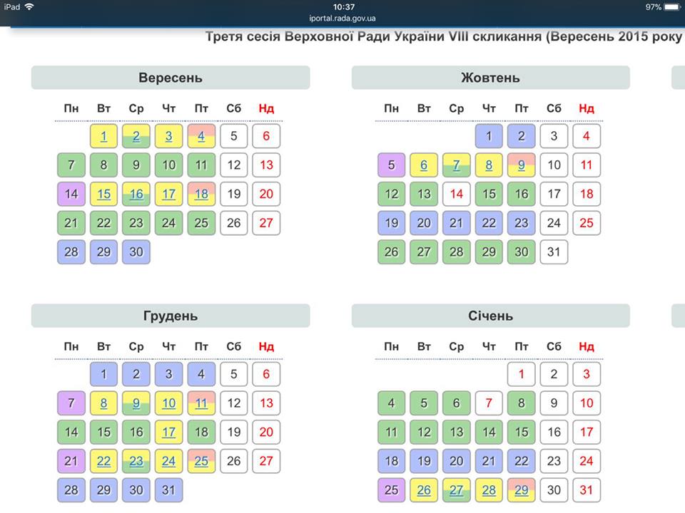Click day 26 in Січень calendar
The image size is (685, 513).
(x=424, y=490)
